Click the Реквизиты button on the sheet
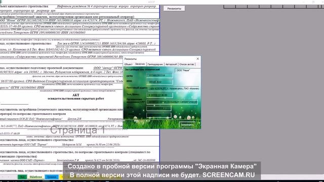The image size is (324, 182). [174, 9]
